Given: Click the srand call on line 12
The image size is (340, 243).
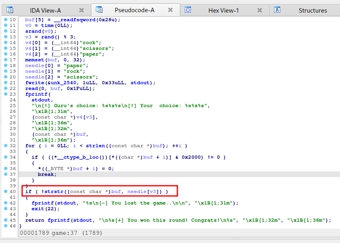Looking at the screenshot, I should pyautogui.click(x=33, y=31).
